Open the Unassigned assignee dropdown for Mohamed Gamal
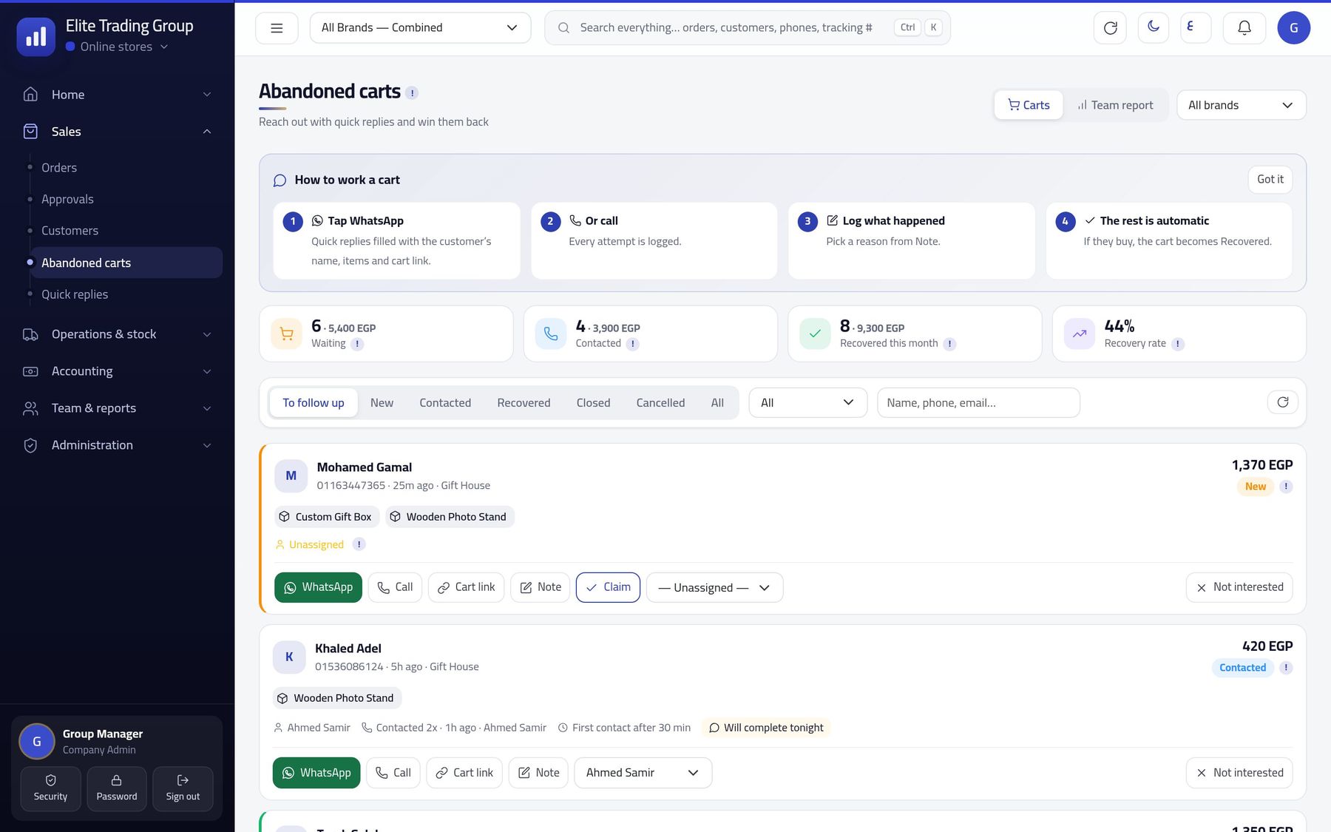Image resolution: width=1331 pixels, height=832 pixels. (x=714, y=588)
